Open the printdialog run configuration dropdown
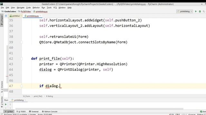This screenshot has height=115, width=206. coord(184,11)
